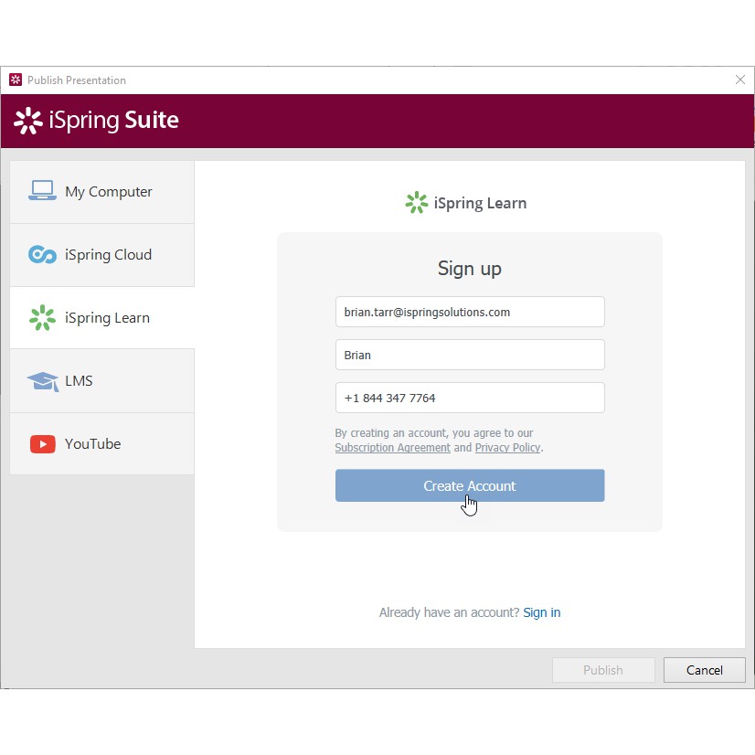Click the iSpring Cloud infinity icon

coord(42,254)
